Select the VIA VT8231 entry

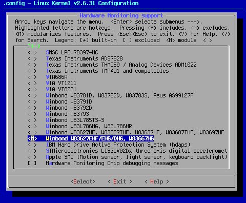(x=61, y=89)
